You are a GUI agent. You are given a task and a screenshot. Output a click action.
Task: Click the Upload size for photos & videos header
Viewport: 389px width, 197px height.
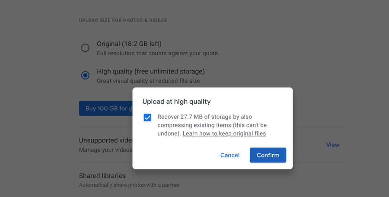[x=123, y=20]
